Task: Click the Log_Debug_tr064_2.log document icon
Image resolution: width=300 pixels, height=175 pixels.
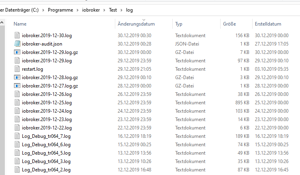Action: tap(17, 170)
